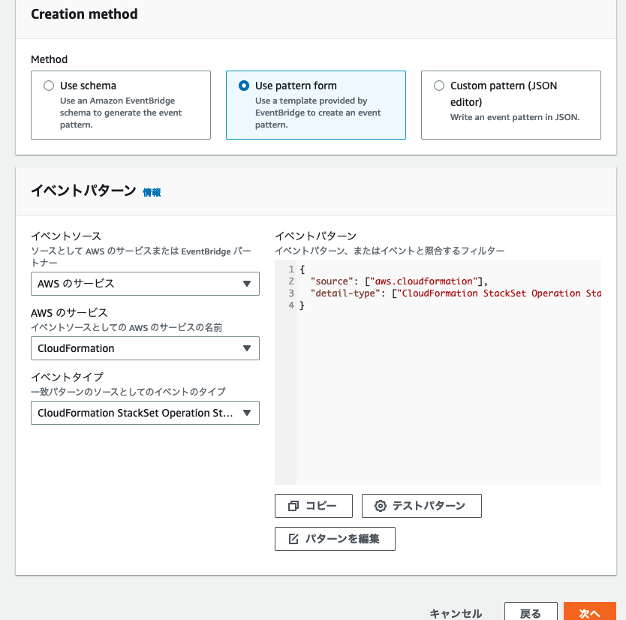Choose Custom pattern (JSON editor) radio option
The height and width of the screenshot is (620, 626).
click(x=439, y=86)
